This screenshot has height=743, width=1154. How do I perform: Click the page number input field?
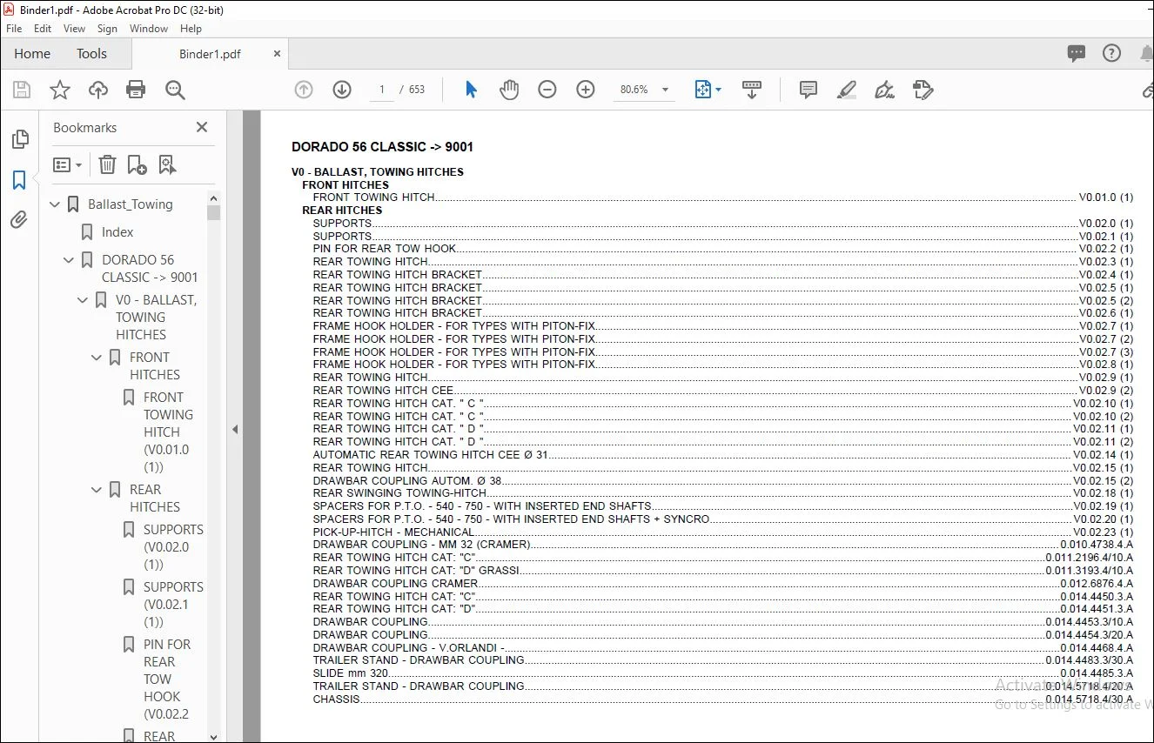pos(382,90)
